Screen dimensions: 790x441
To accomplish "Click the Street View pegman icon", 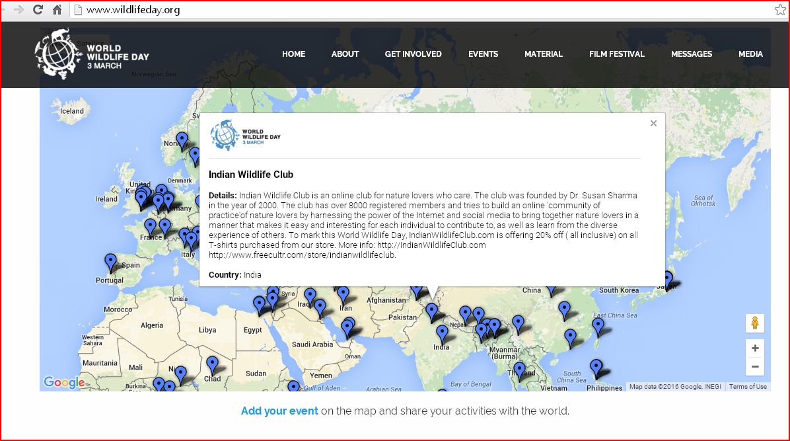I will coord(754,324).
